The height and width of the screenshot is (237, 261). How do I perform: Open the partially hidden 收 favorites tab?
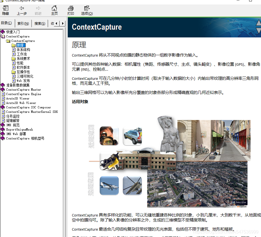pos(52,24)
